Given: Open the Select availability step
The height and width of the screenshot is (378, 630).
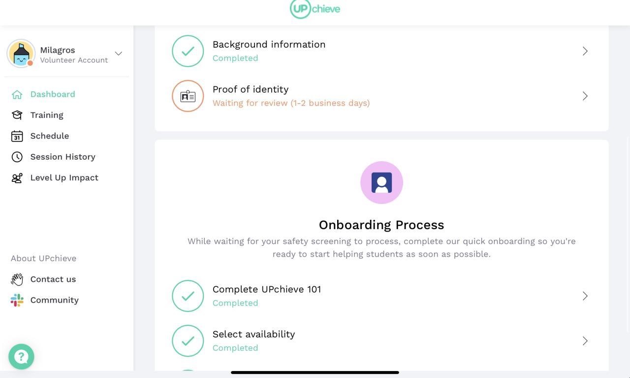Looking at the screenshot, I should 253,335.
